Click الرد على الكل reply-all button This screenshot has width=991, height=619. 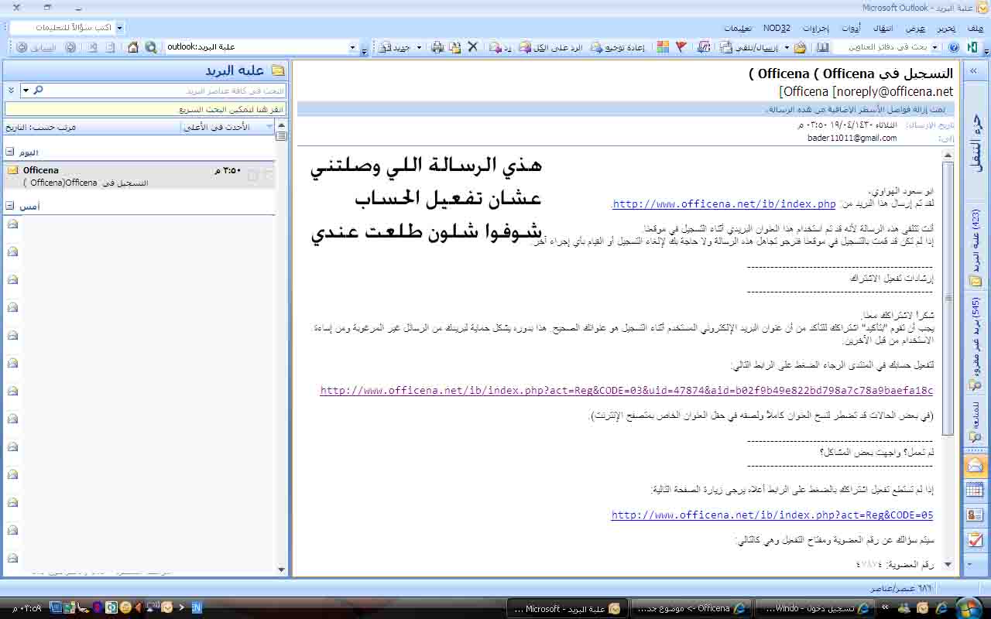550,47
